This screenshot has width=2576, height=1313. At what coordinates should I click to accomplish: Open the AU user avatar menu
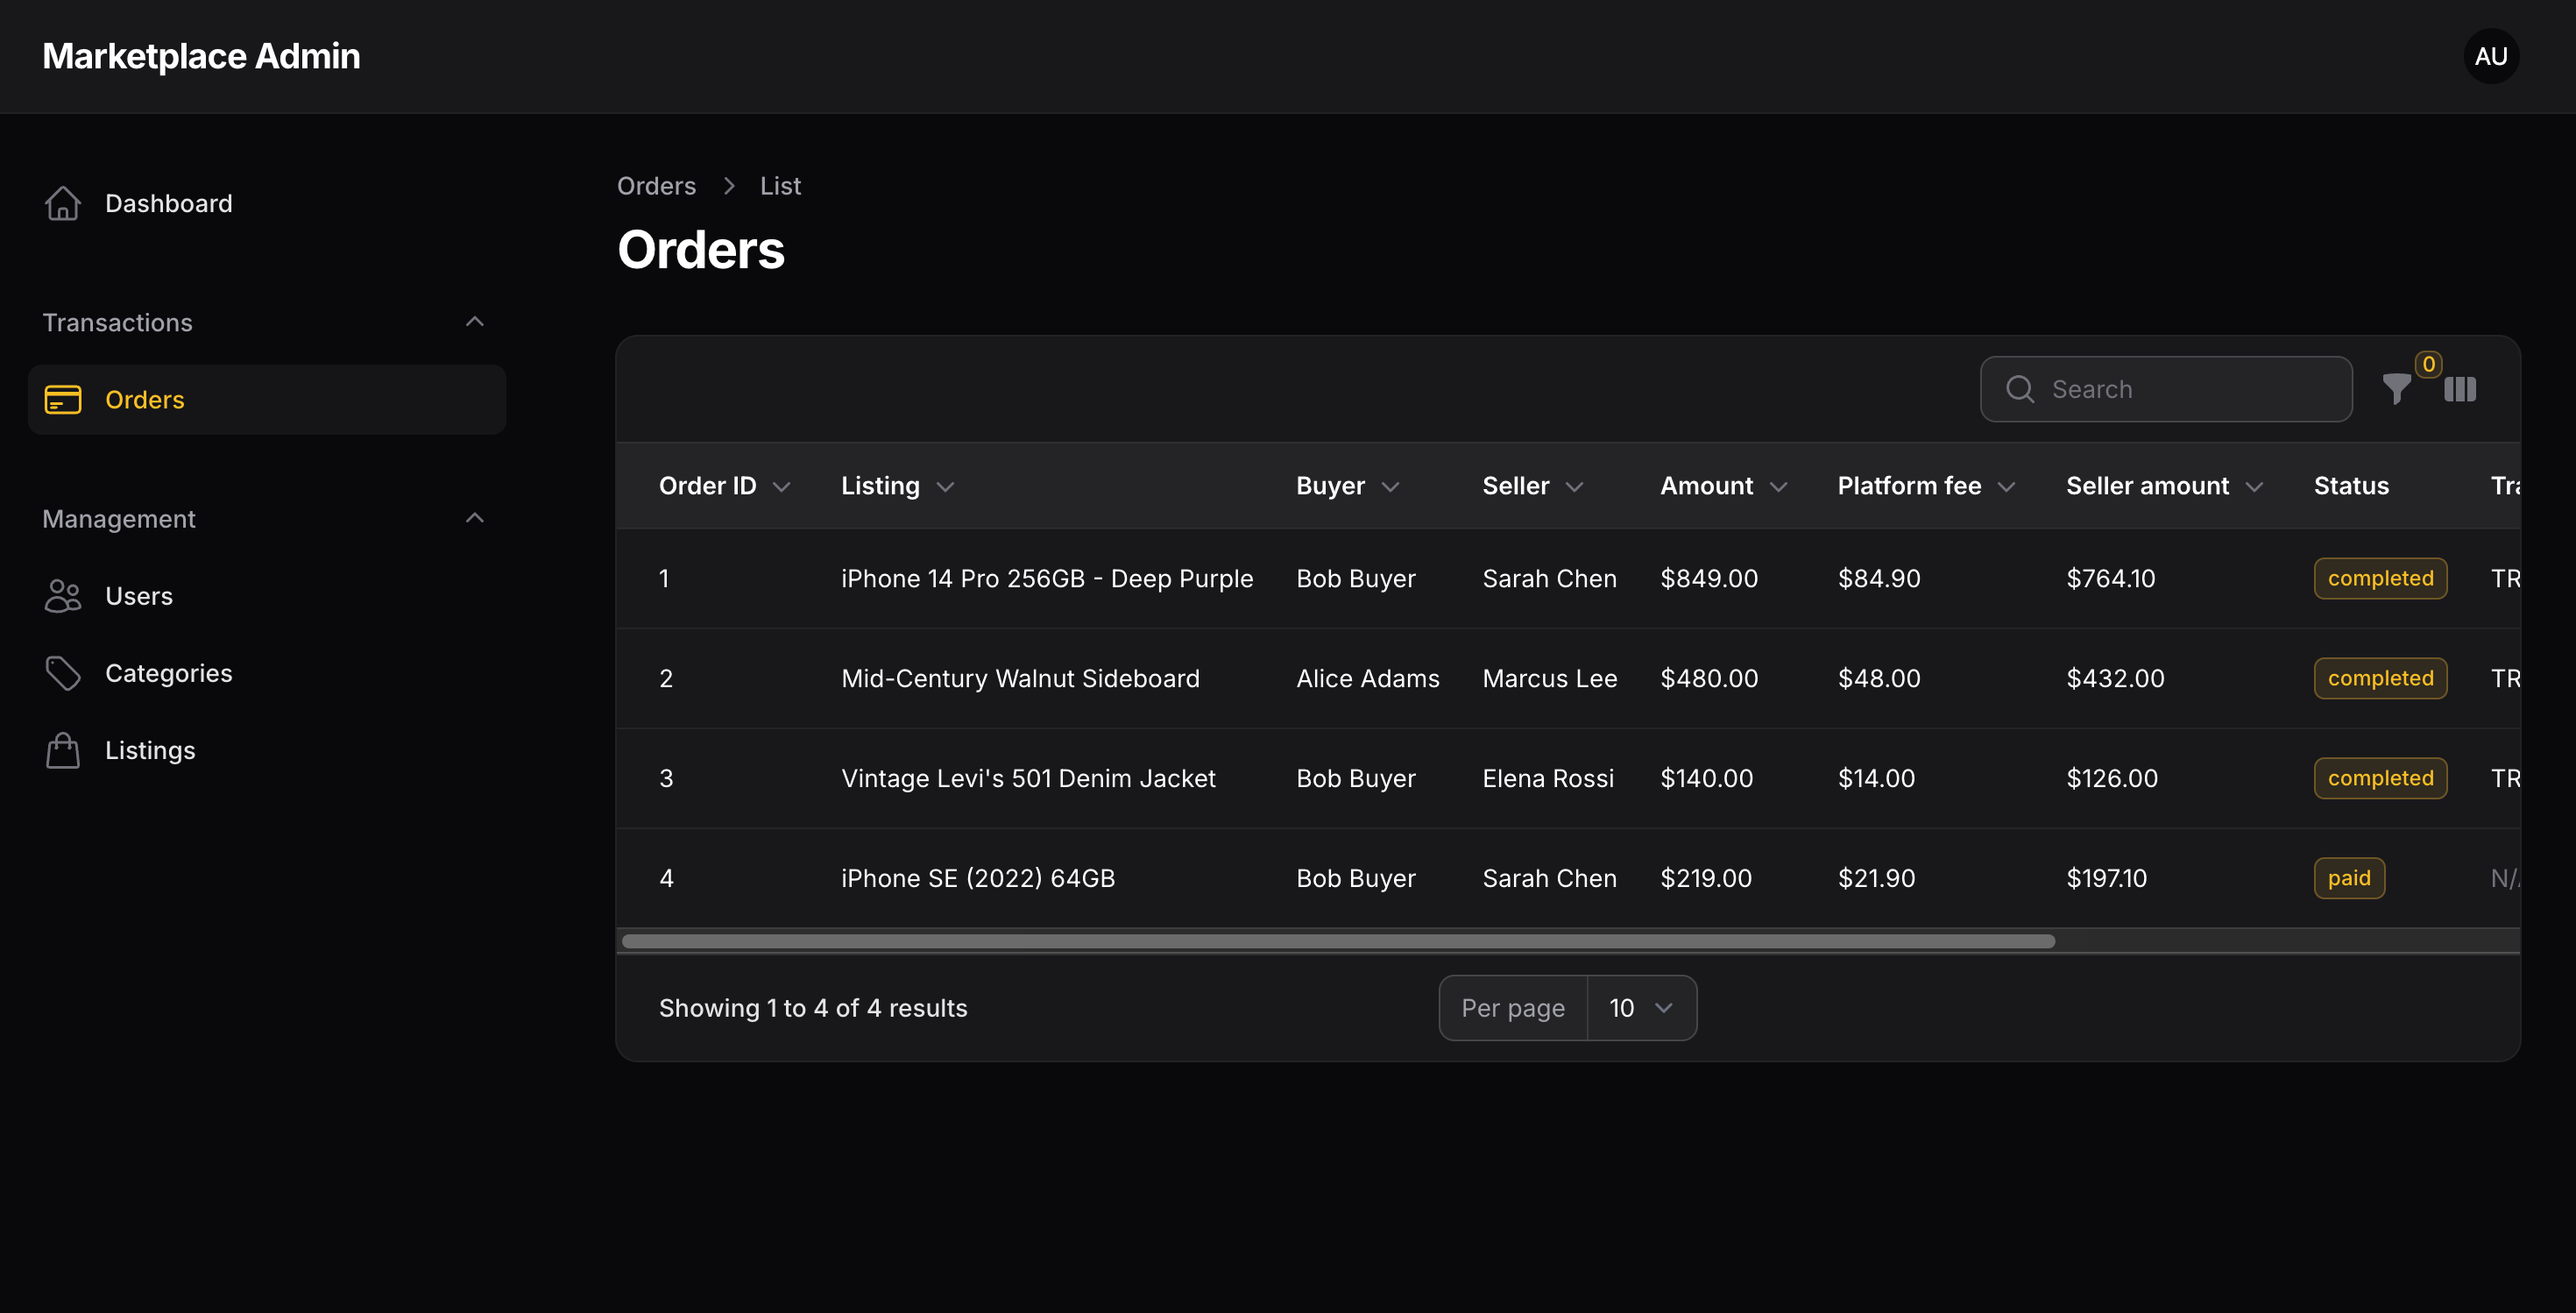pos(2491,56)
